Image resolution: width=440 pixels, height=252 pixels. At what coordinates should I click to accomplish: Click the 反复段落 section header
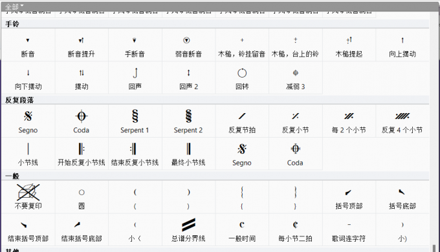(x=215, y=100)
